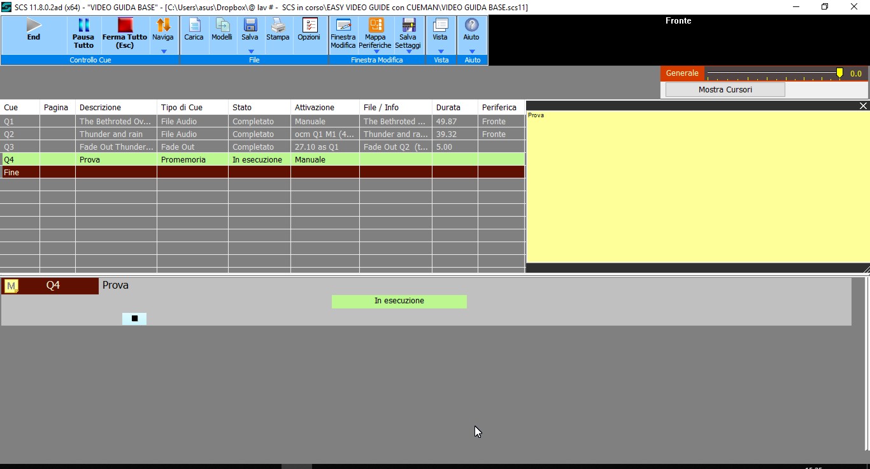Expand the Naviga dropdown arrow
Viewport: 870px width, 469px height.
click(163, 52)
